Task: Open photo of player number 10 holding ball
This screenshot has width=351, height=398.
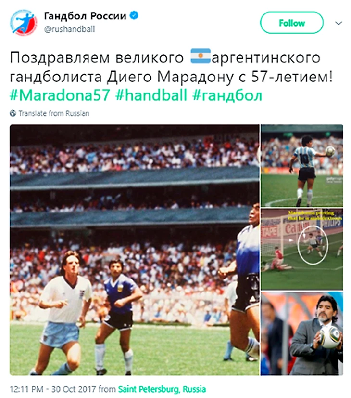Action: click(x=302, y=166)
